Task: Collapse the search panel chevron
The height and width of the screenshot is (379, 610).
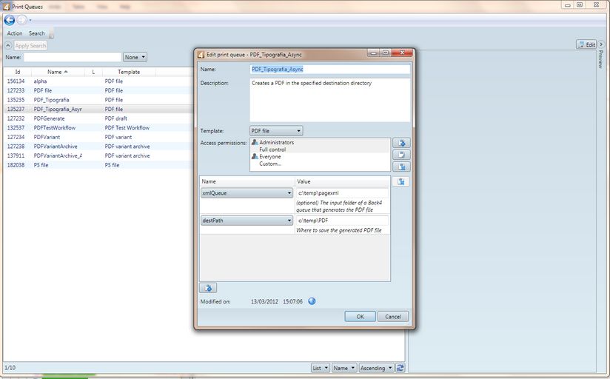Action: point(8,46)
